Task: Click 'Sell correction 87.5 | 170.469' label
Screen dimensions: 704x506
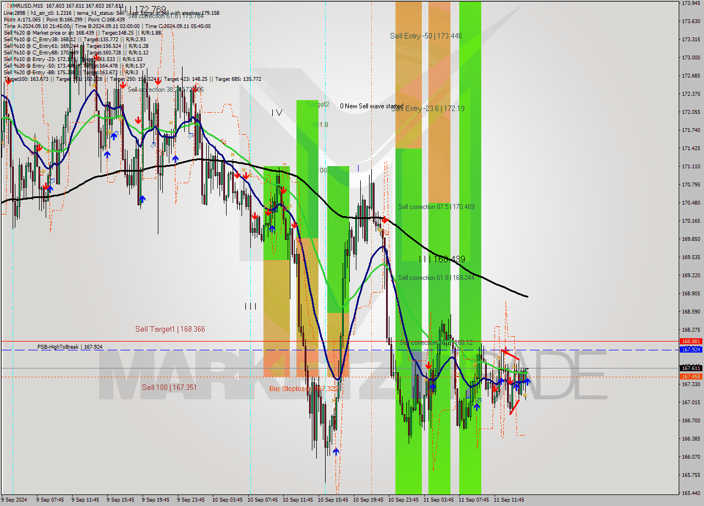Action: point(436,207)
